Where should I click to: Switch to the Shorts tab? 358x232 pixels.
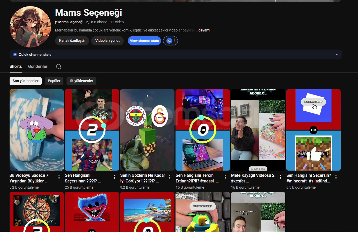point(16,67)
